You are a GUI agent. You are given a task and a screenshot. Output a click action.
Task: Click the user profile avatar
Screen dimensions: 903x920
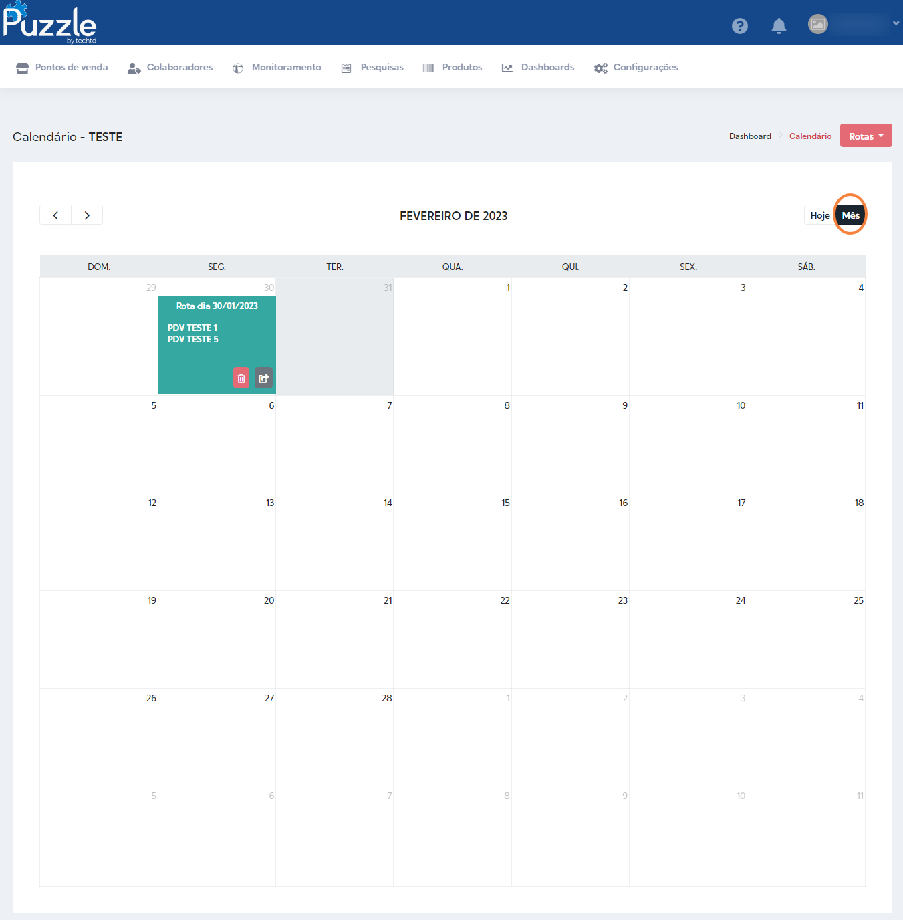pos(818,24)
